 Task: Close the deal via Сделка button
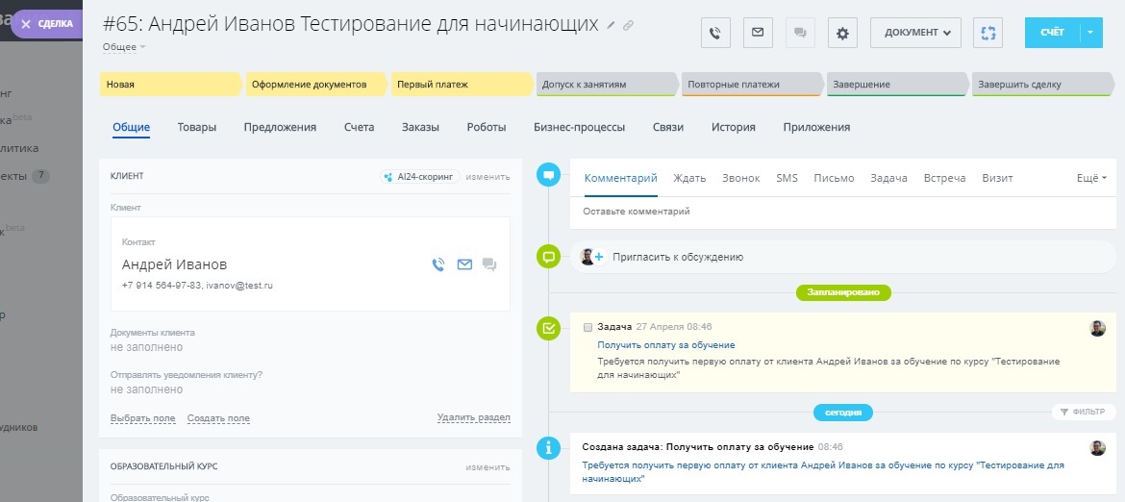pyautogui.click(x=47, y=24)
